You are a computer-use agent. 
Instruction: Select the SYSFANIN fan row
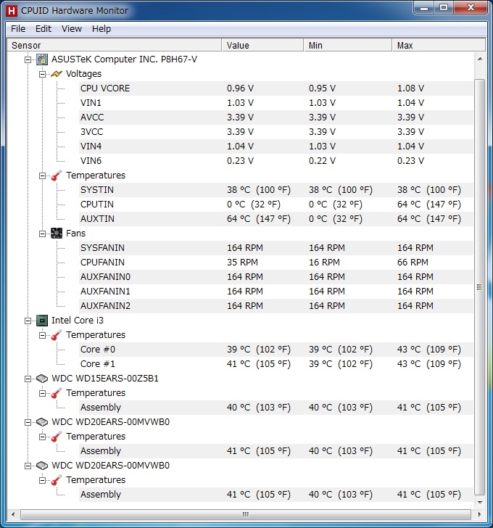click(x=276, y=247)
